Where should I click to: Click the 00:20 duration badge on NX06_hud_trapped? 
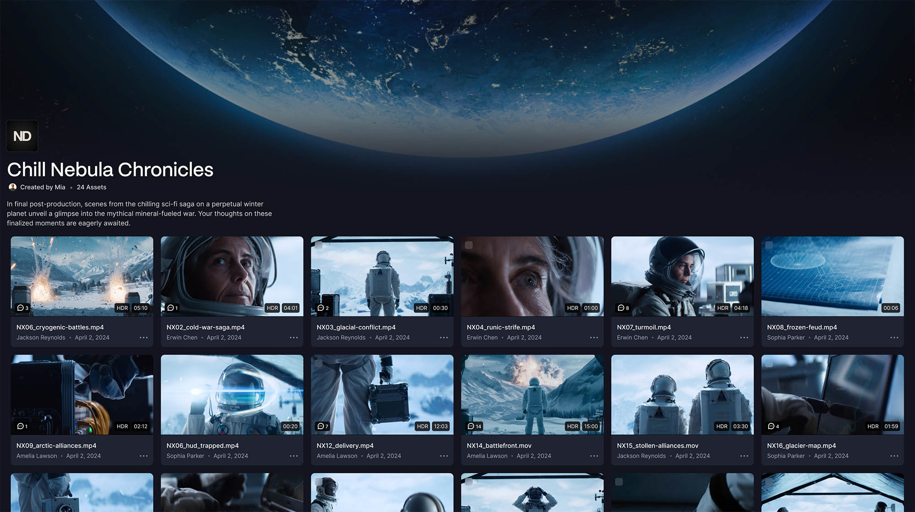290,427
